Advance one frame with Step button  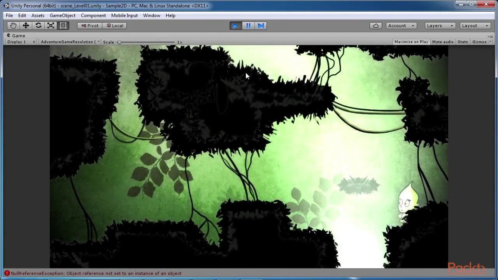(x=261, y=26)
